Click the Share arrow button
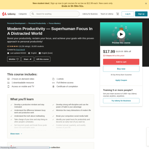This screenshot has height=149, width=149. (27, 59)
